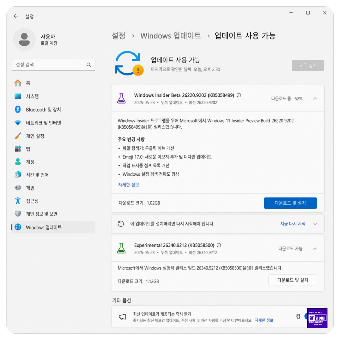Close the Settings window
The image size is (340, 340).
(325, 13)
